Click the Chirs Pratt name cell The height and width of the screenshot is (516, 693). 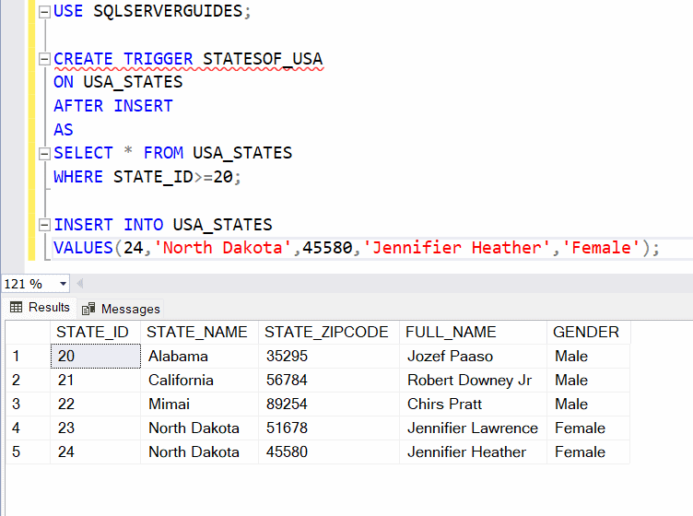473,404
